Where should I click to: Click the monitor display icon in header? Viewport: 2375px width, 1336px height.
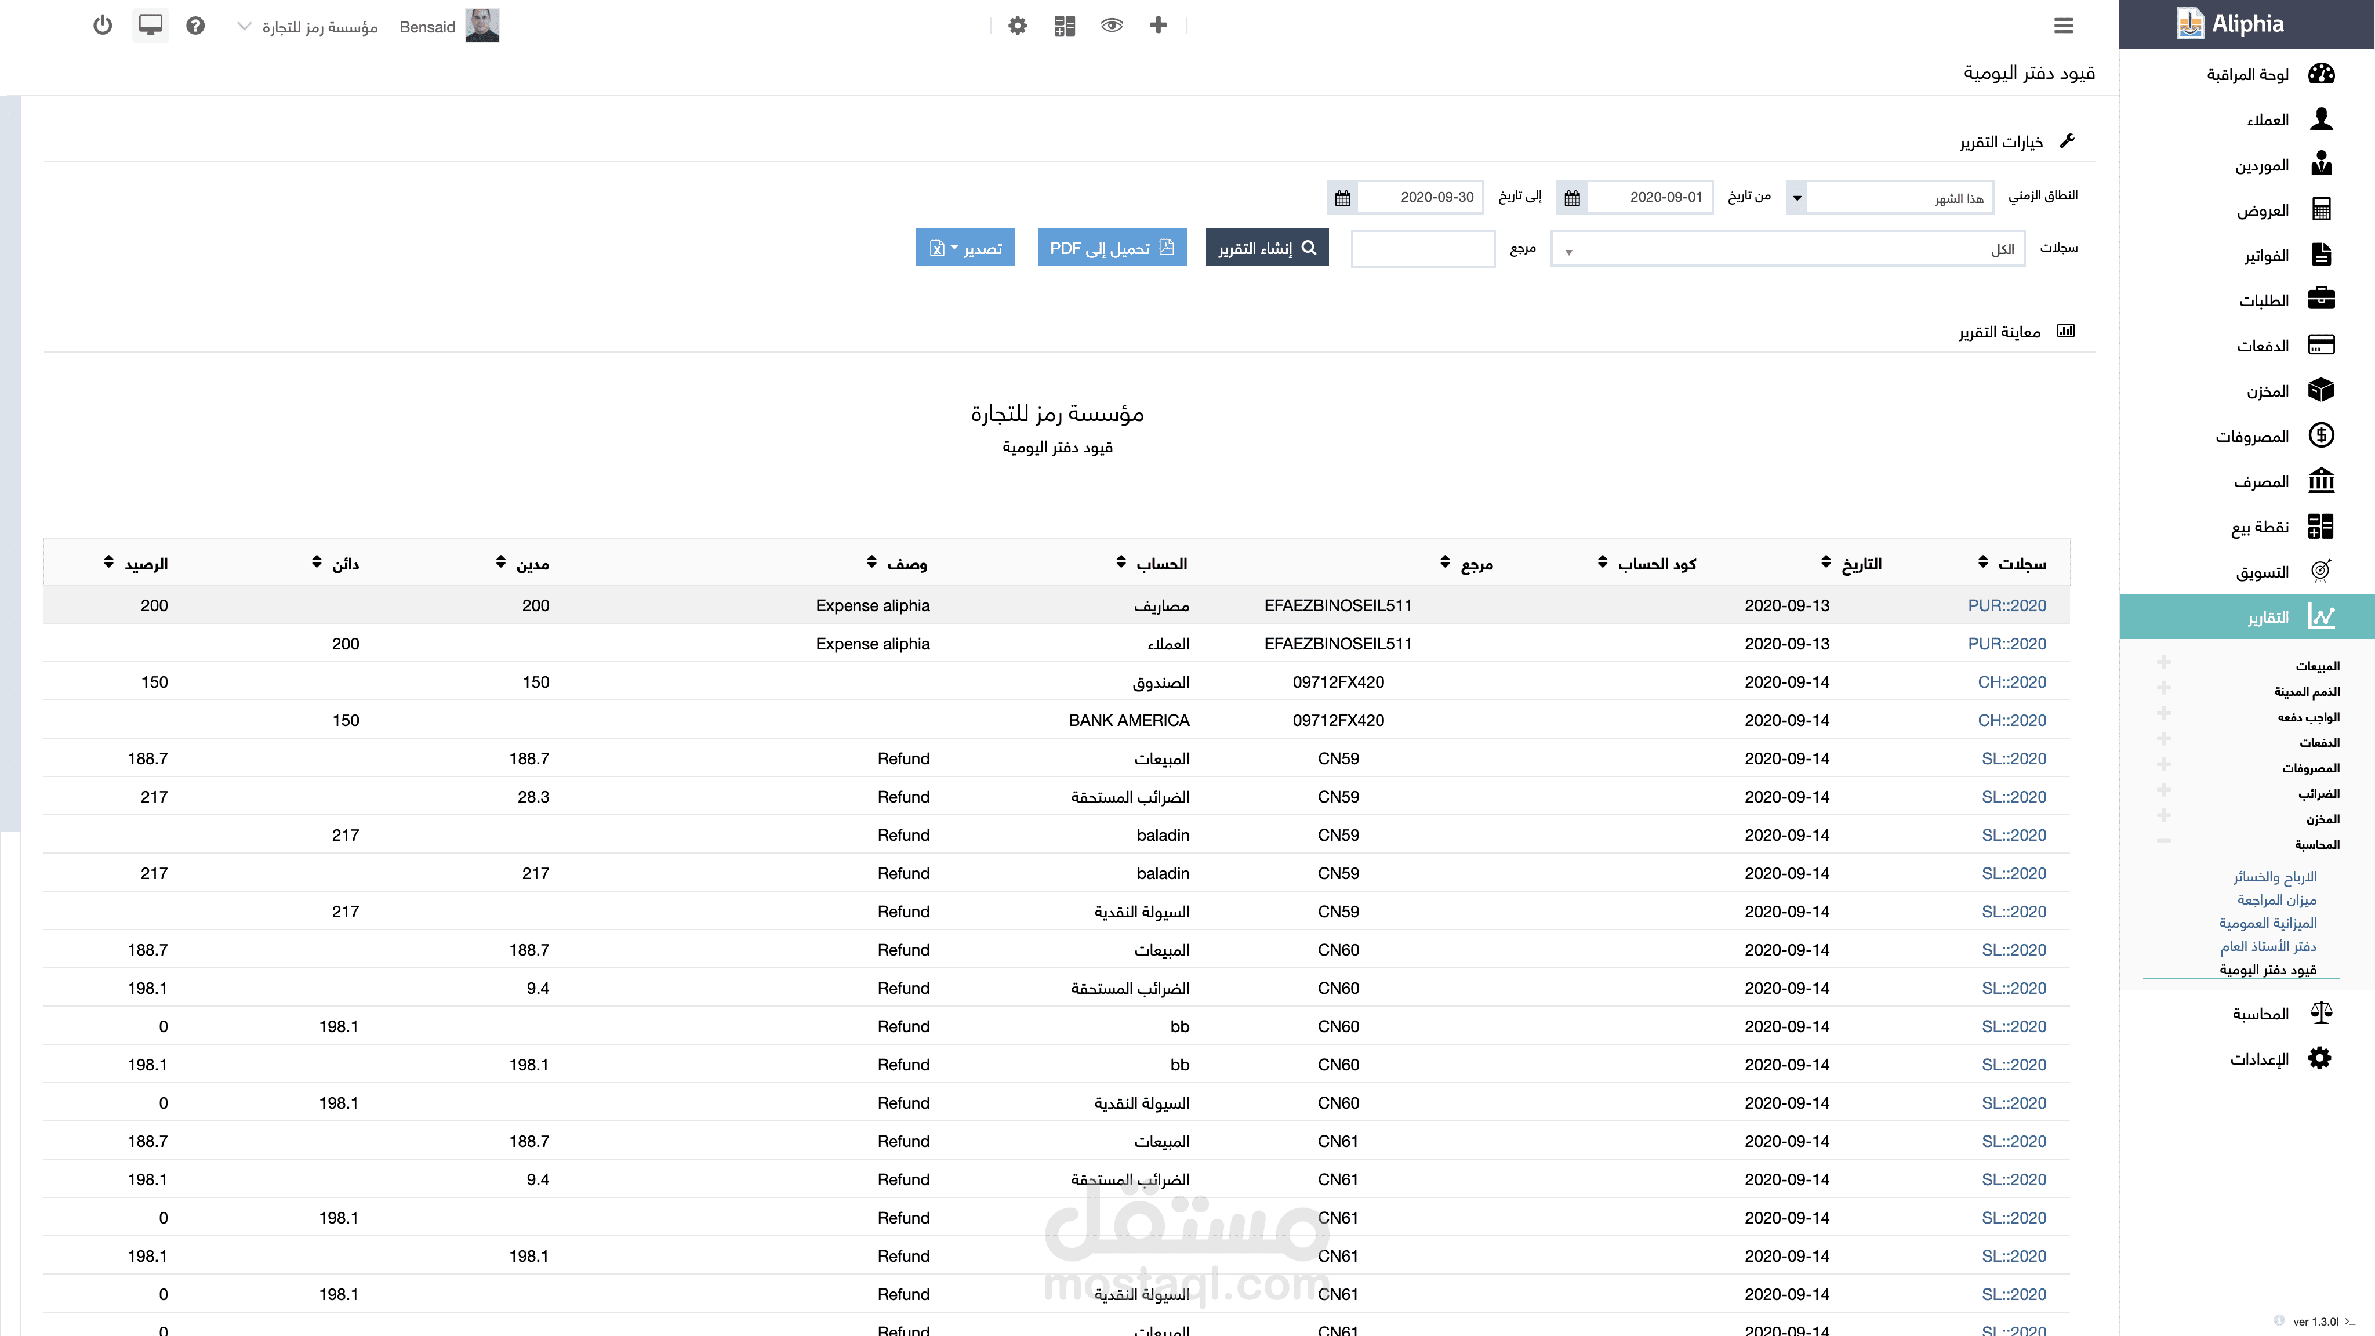pyautogui.click(x=150, y=26)
